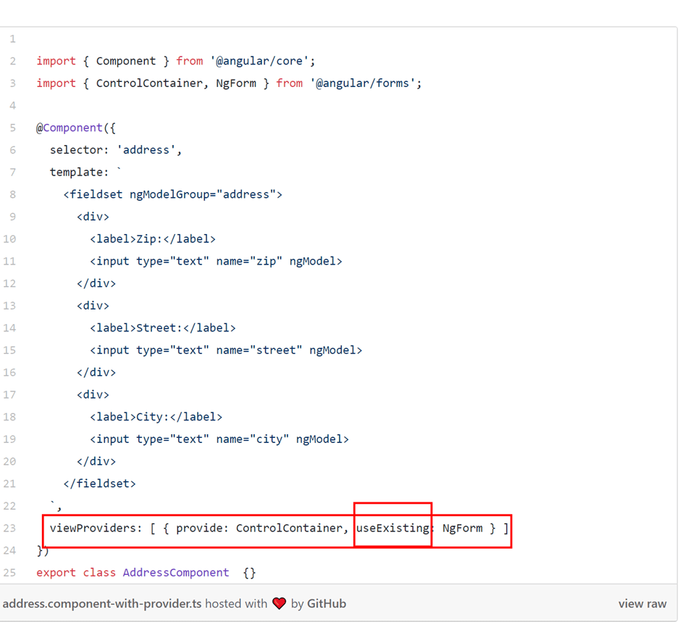Screen dimensions: 691x635
Task: Follow the GitHub link in footer
Action: click(x=326, y=604)
